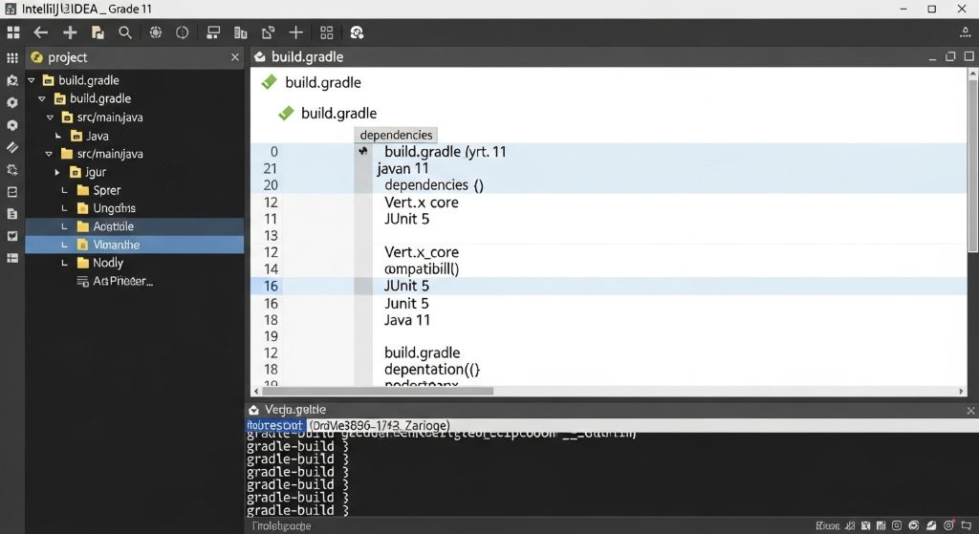Collapse src/main/java node above jgur folder

(49, 154)
